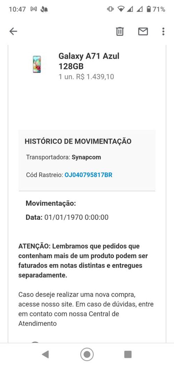Tap the clock showing 10:47
This screenshot has width=174, height=366.
(x=17, y=9)
